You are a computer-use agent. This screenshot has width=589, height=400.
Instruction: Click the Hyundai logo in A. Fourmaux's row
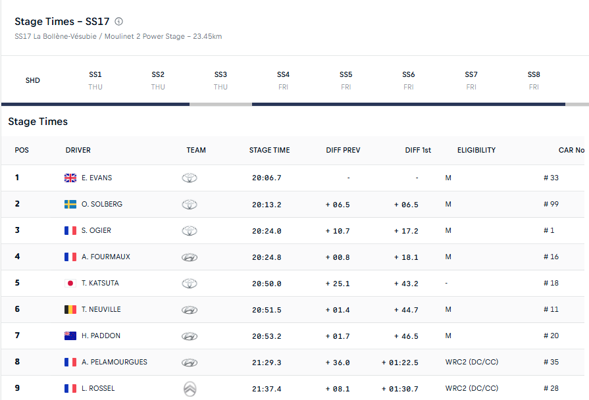[190, 257]
